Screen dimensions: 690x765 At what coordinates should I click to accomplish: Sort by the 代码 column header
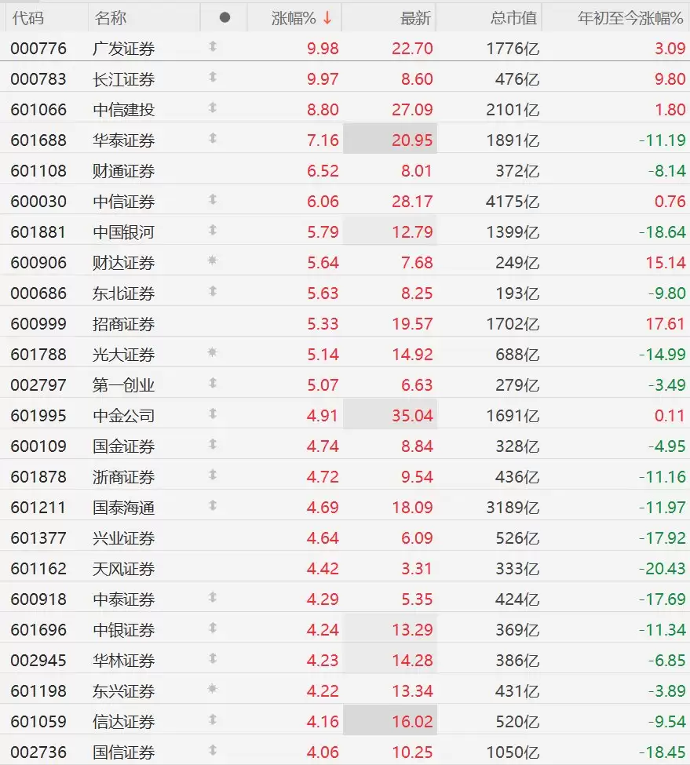click(x=28, y=18)
